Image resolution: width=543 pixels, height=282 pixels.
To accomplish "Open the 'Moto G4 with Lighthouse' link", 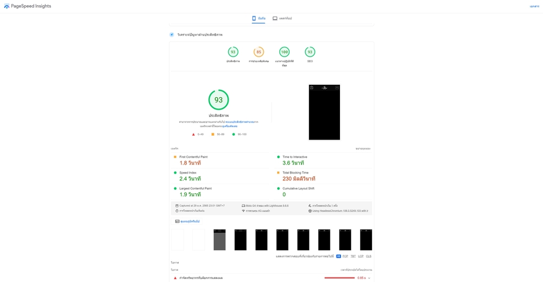I will (x=267, y=206).
